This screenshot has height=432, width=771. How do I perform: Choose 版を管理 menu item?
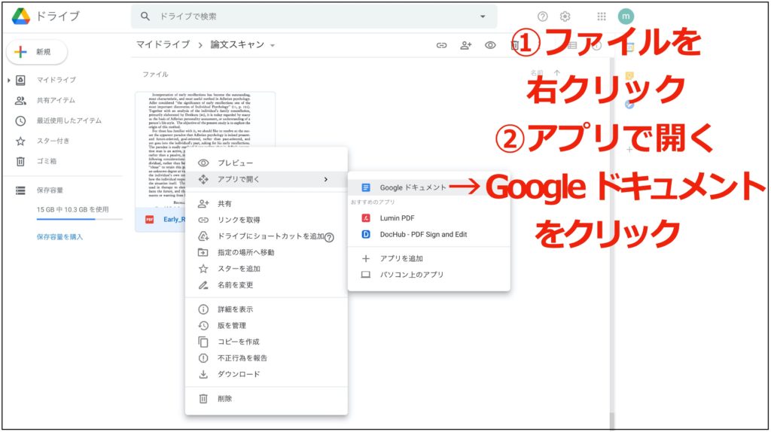266,325
